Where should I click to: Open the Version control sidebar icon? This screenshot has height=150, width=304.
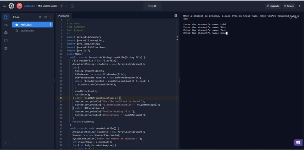(x=6, y=25)
